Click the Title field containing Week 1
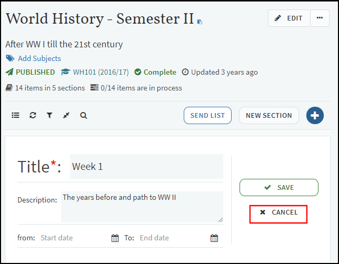The width and height of the screenshot is (339, 264). pyautogui.click(x=146, y=167)
